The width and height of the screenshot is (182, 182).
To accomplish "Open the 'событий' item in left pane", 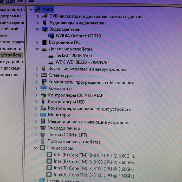I will [x=10, y=29].
